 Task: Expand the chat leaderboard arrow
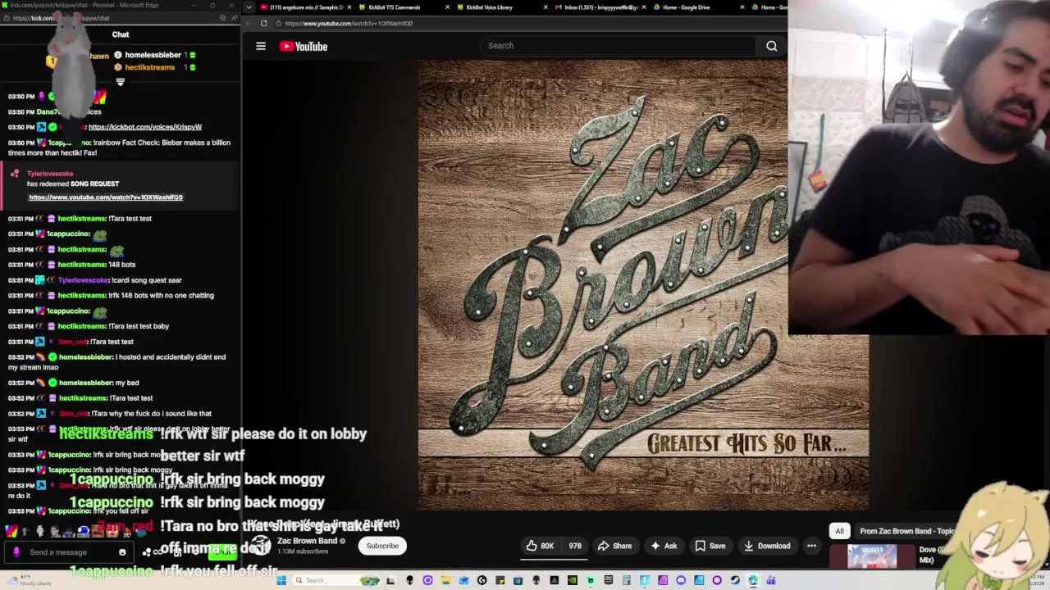tap(120, 82)
